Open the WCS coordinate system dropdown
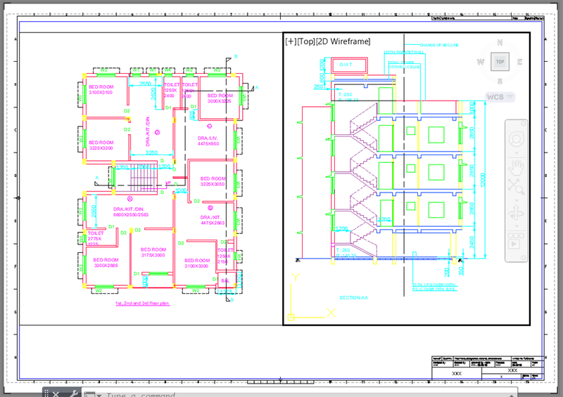This screenshot has height=397, width=563. 500,97
